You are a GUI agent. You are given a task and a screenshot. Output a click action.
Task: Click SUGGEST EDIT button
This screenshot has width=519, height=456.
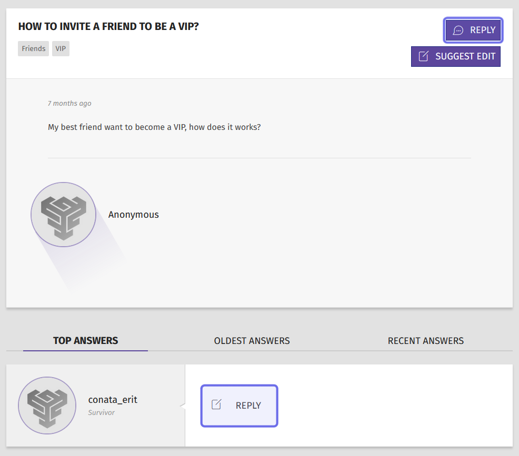point(456,57)
